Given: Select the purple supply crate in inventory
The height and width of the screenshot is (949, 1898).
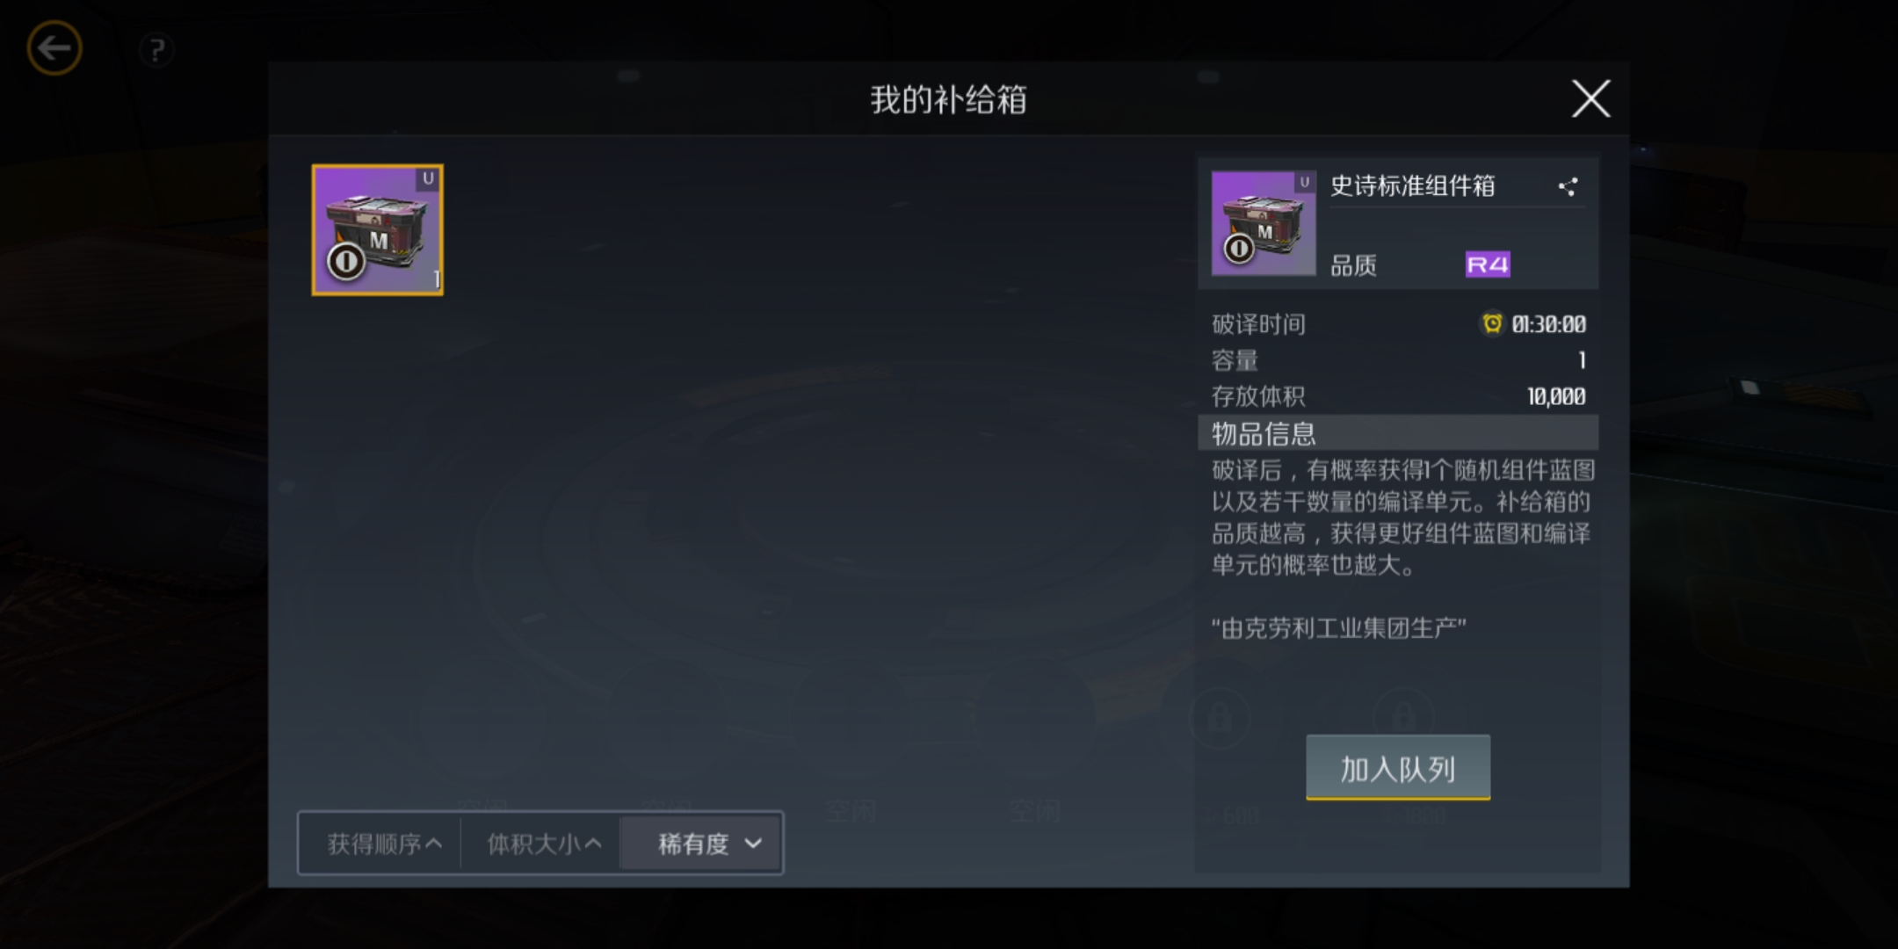Looking at the screenshot, I should click(378, 230).
